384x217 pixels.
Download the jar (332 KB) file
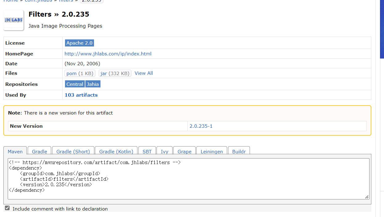[x=115, y=73]
